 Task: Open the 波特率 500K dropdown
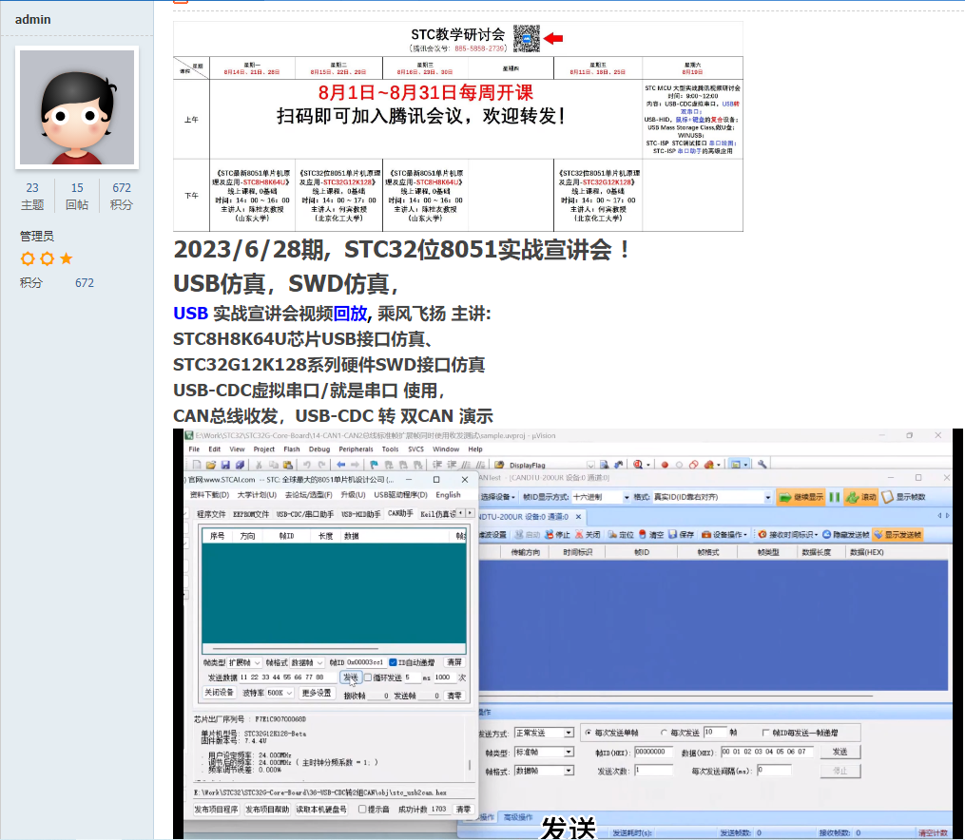[280, 694]
